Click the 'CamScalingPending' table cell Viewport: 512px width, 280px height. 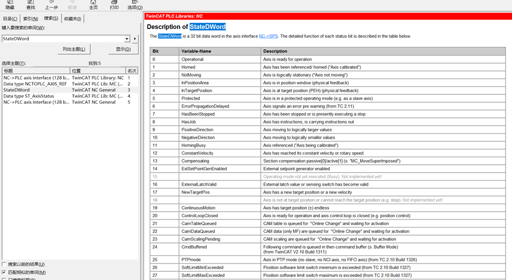220,240
